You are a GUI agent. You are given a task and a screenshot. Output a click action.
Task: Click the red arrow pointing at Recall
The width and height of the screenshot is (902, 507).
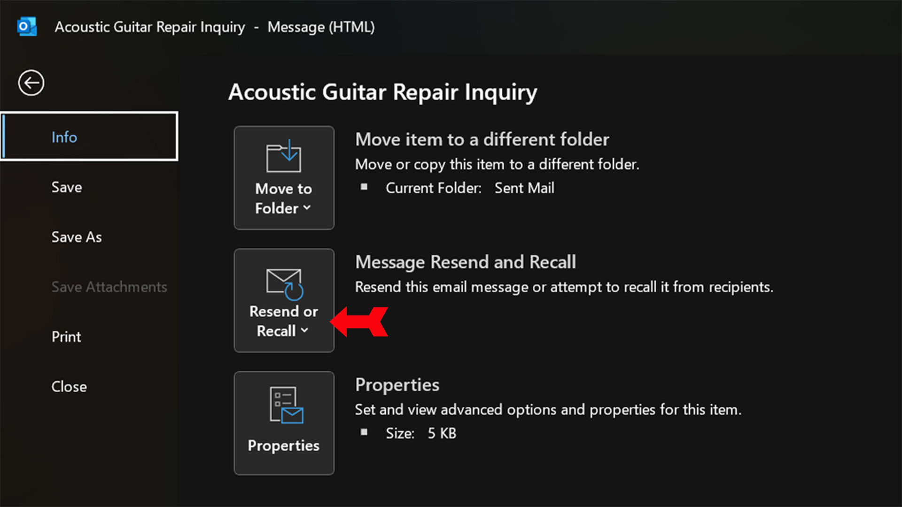[x=359, y=322]
